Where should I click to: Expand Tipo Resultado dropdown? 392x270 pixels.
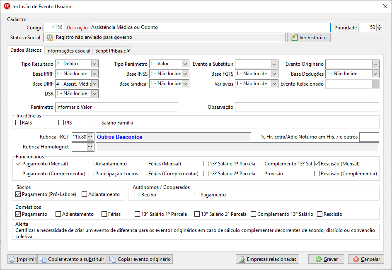pyautogui.click(x=94, y=64)
